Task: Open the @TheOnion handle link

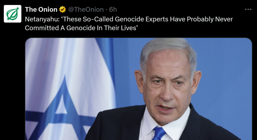Action: coord(86,10)
